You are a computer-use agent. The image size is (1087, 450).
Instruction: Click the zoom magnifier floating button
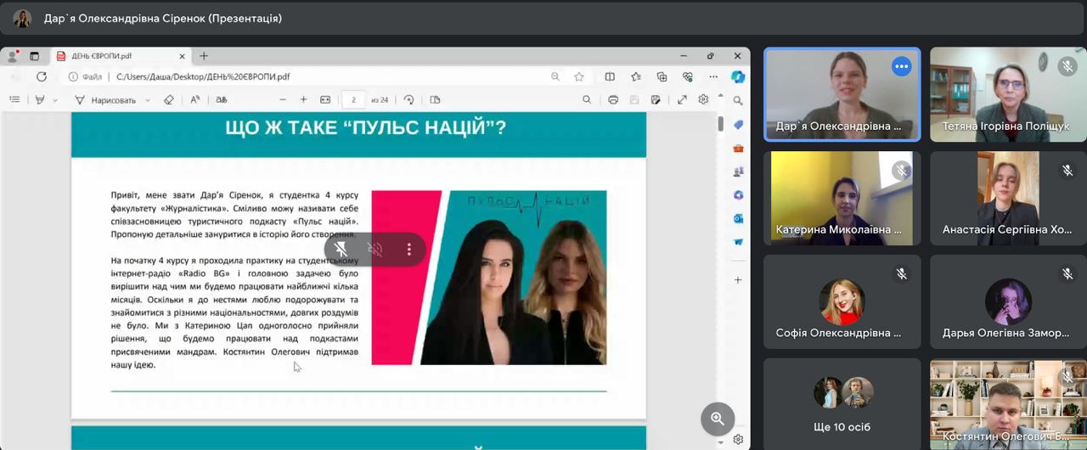[717, 419]
